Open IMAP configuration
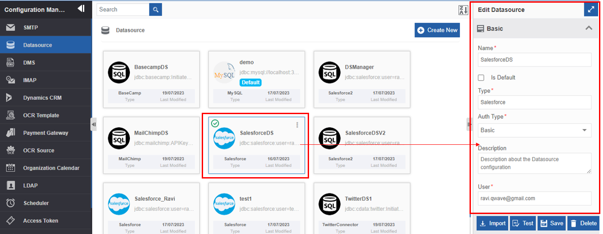This screenshot has height=234, width=603. coord(46,80)
